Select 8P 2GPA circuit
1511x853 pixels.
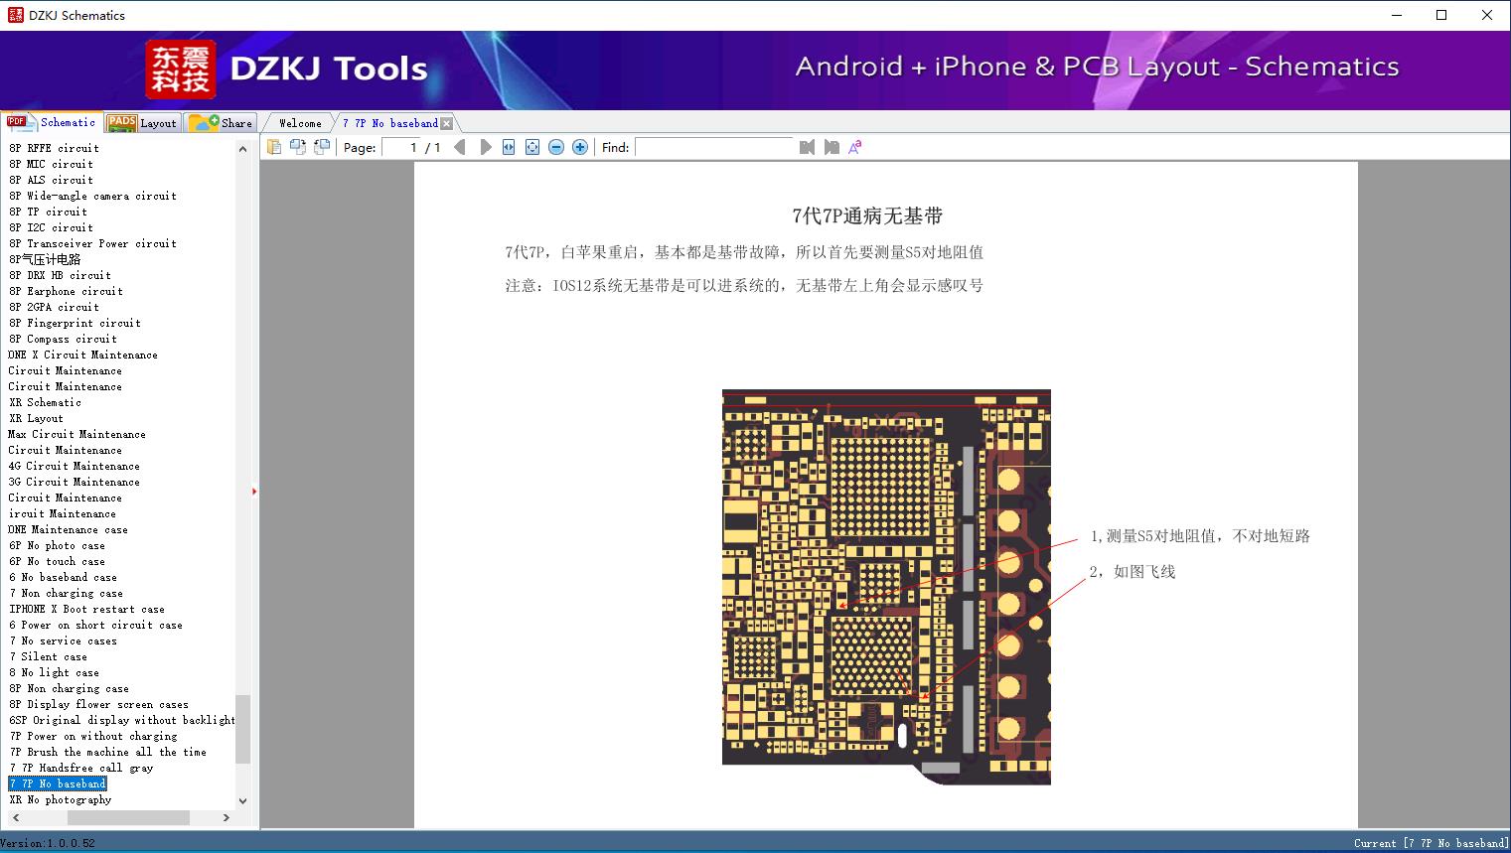coord(54,307)
